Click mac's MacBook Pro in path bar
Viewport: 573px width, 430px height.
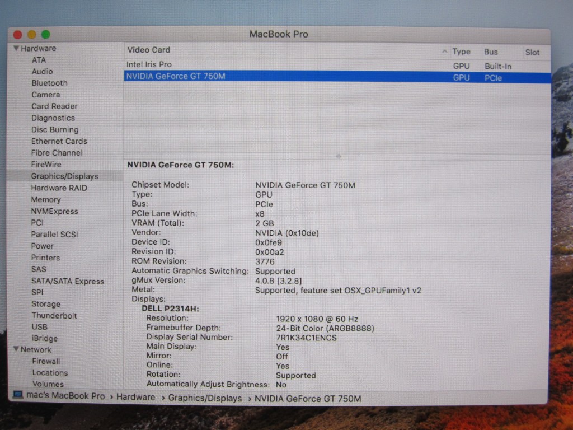(x=65, y=396)
